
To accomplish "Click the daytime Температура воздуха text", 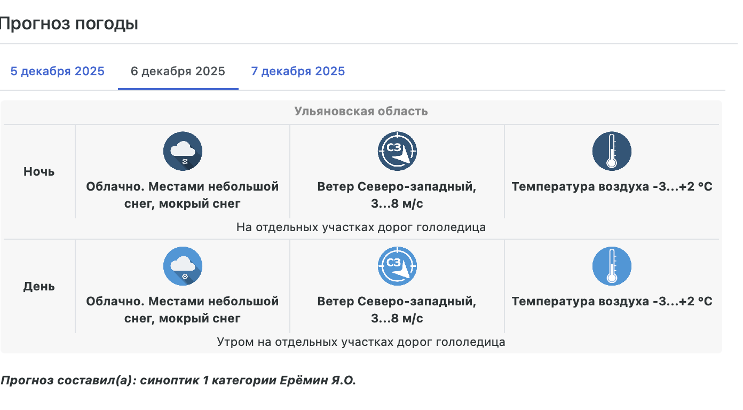I will coord(612,302).
